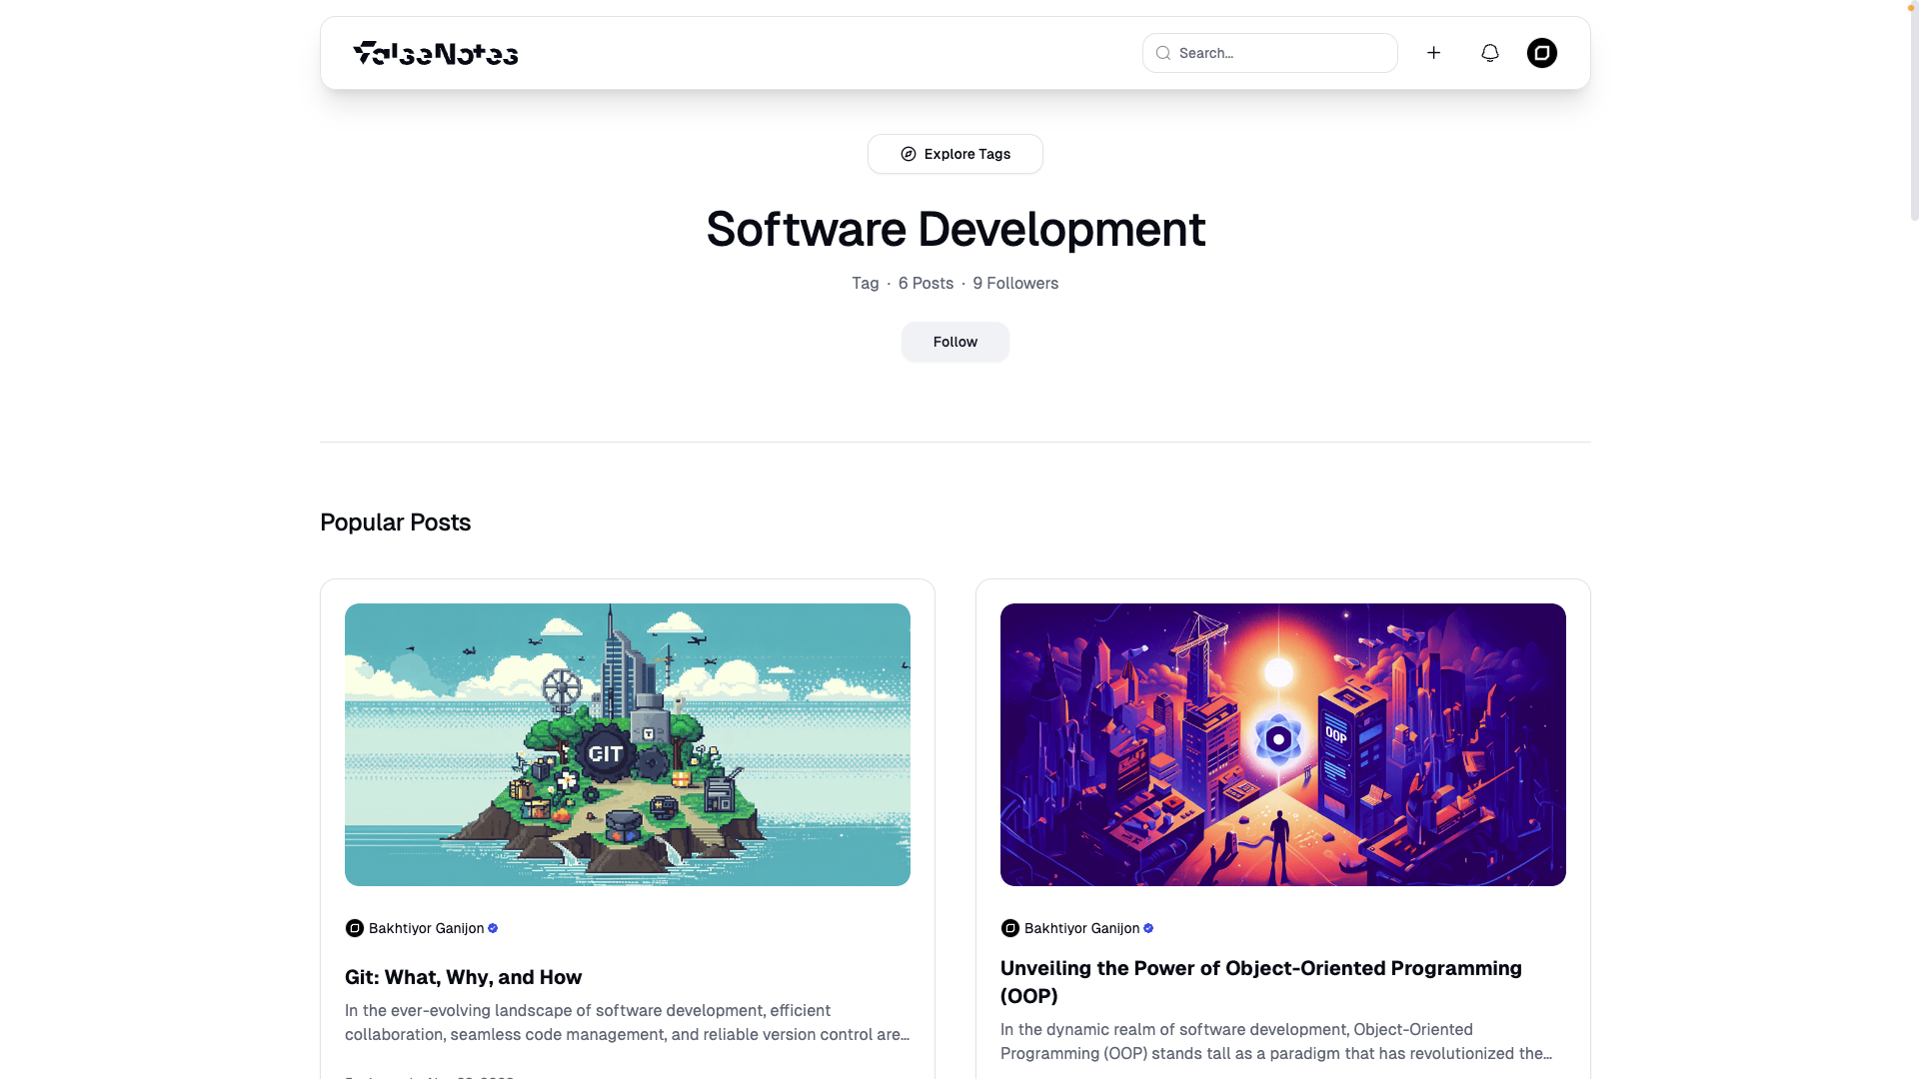Click Bakhtiyor Ganijon name on OOP post
The width and height of the screenshot is (1919, 1079).
[1081, 928]
